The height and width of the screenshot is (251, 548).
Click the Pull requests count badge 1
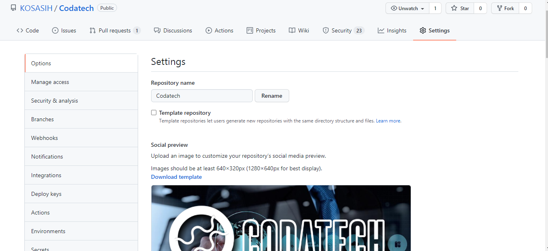(x=137, y=30)
